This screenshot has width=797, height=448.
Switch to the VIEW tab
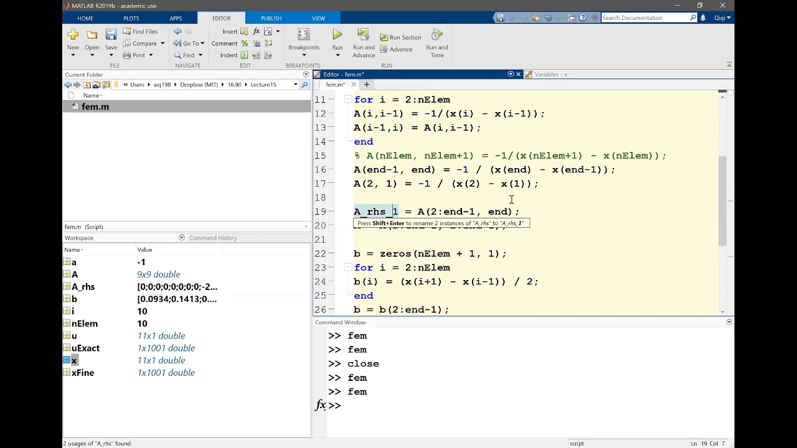(x=318, y=18)
